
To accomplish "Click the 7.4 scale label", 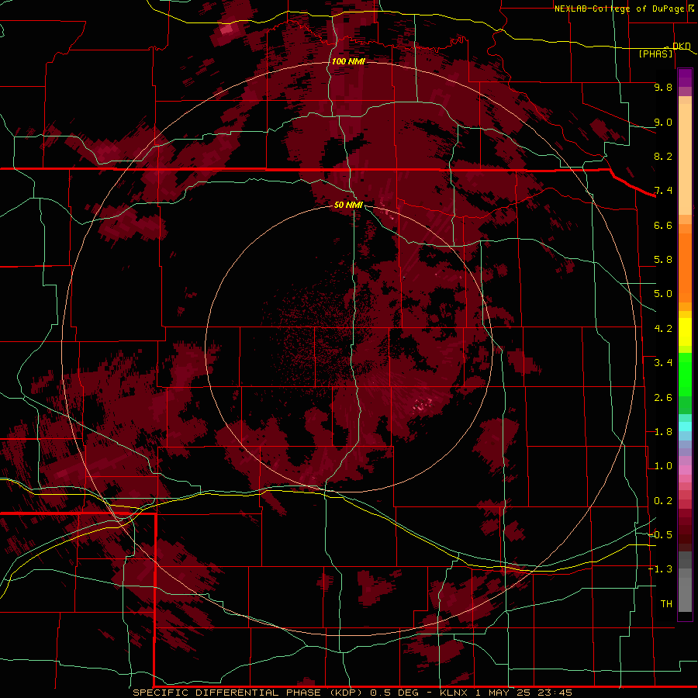I will (x=663, y=191).
